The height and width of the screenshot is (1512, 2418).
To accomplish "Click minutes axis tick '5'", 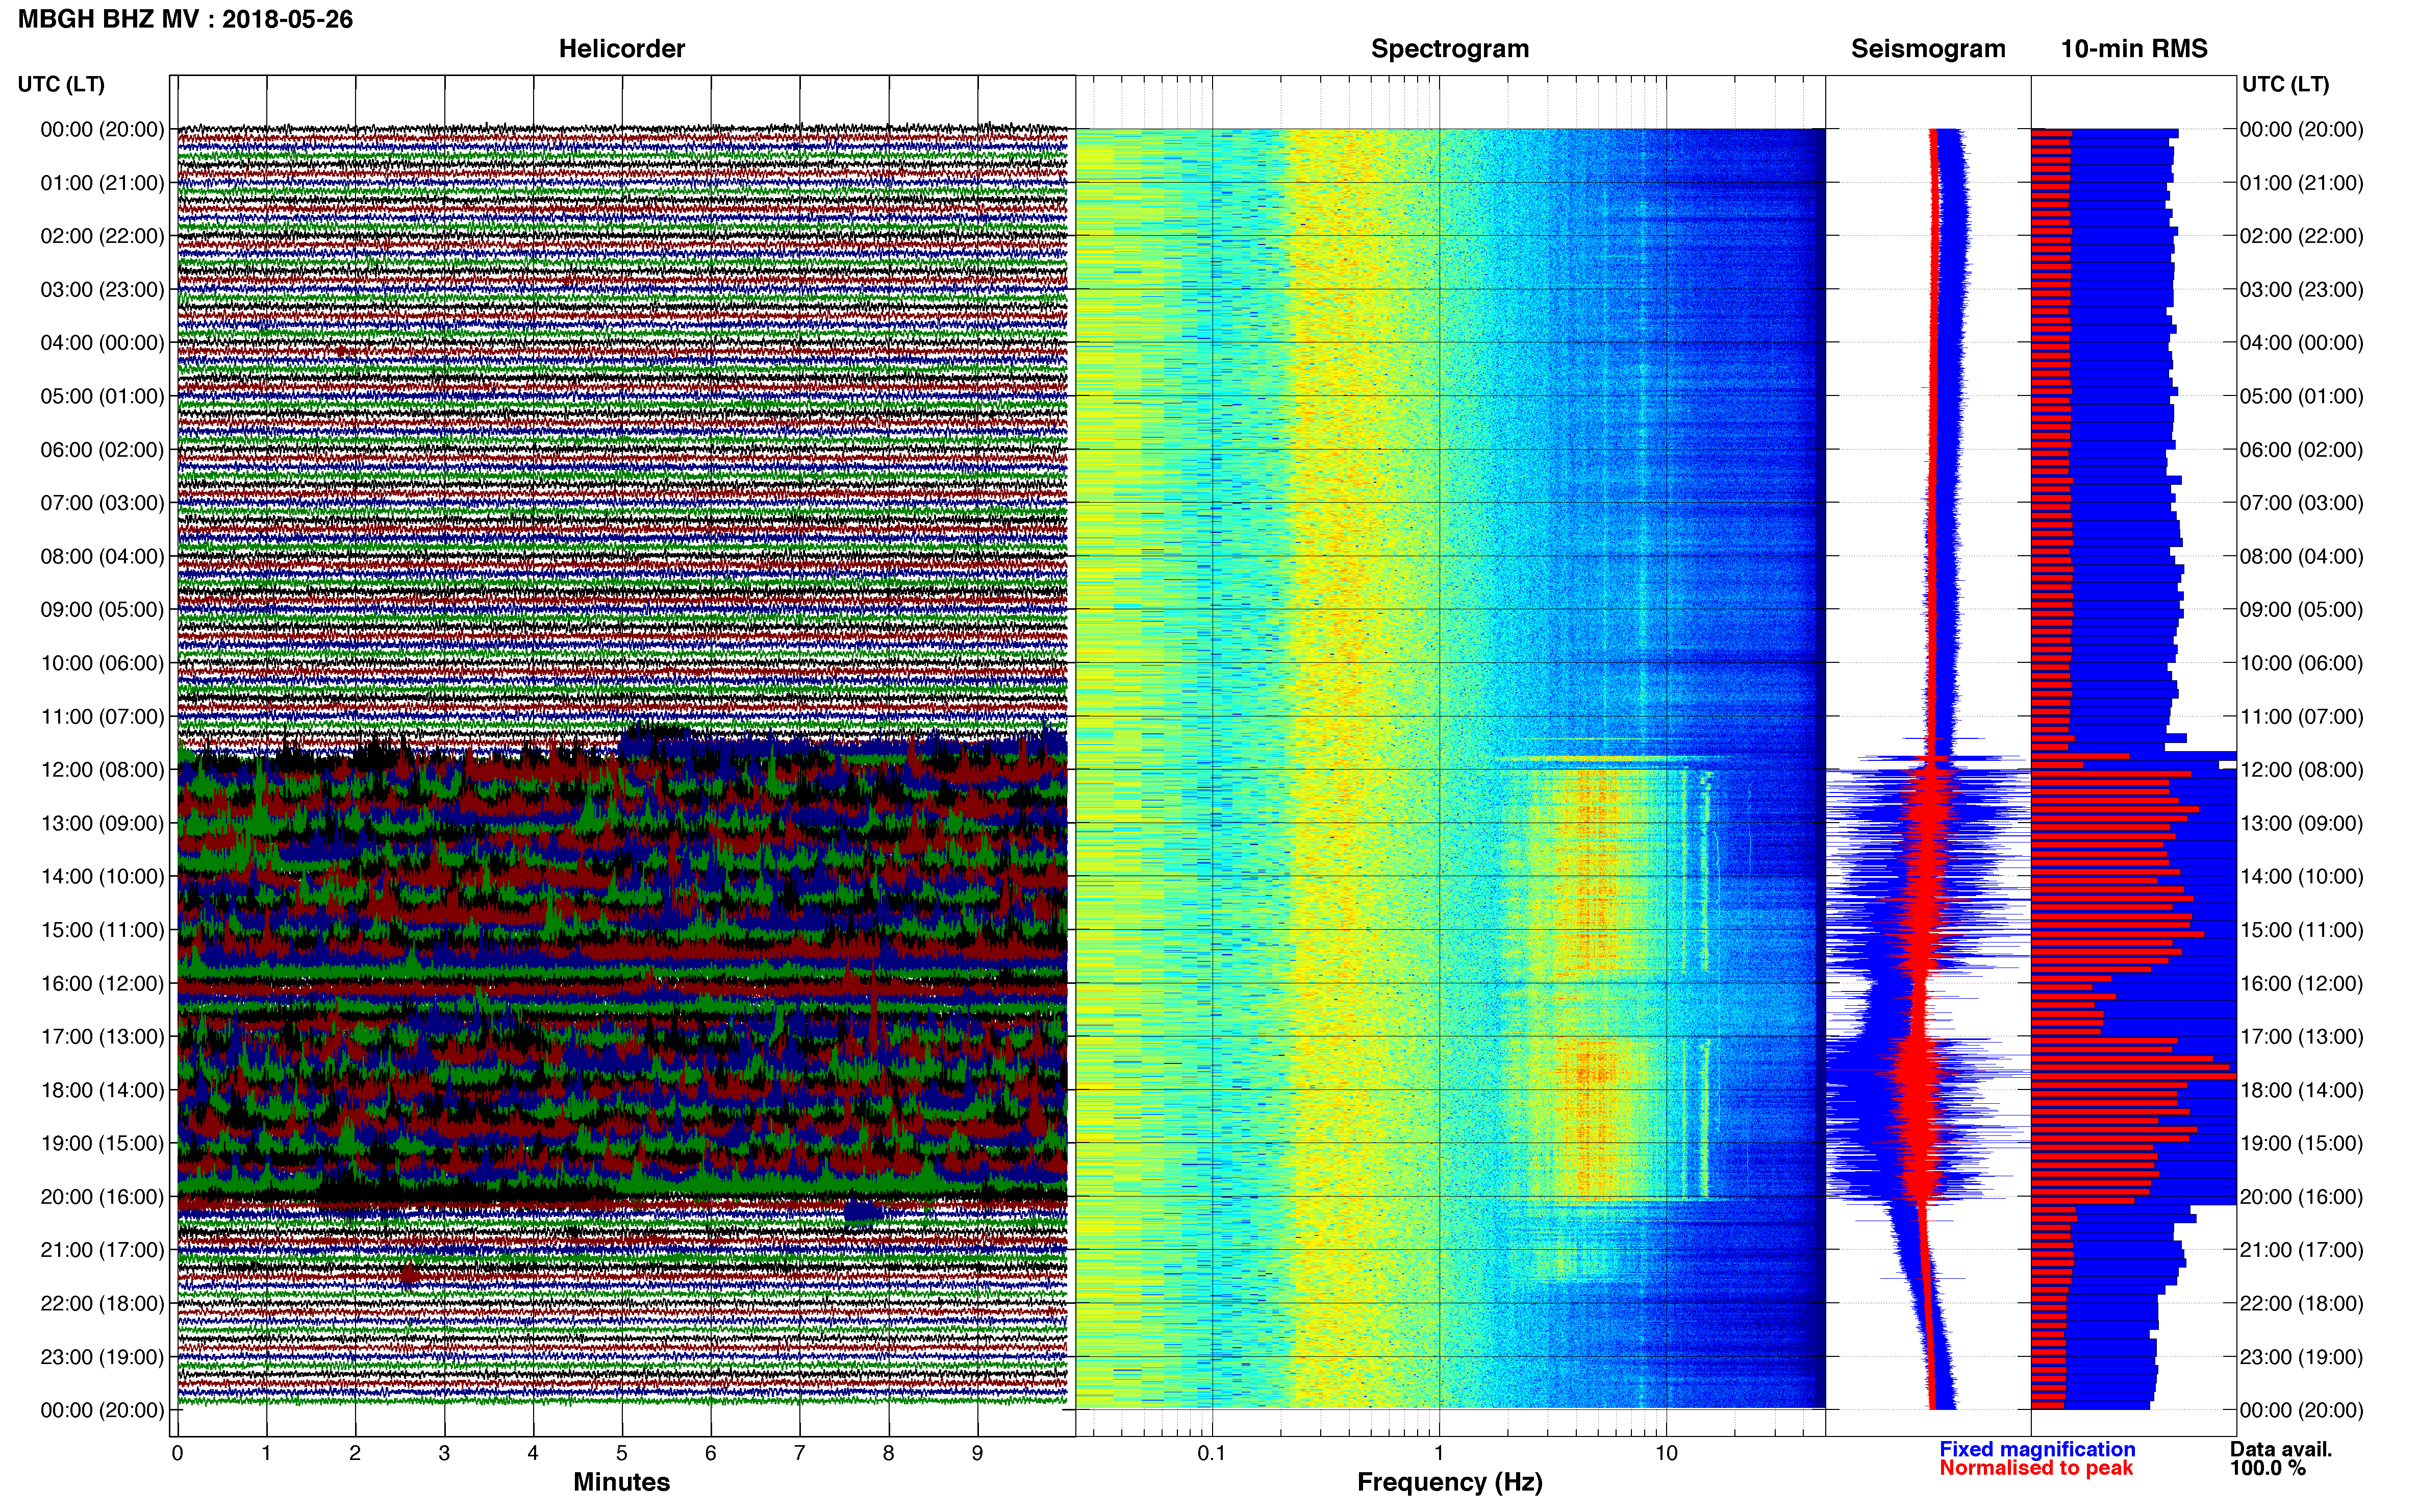I will [x=622, y=1453].
